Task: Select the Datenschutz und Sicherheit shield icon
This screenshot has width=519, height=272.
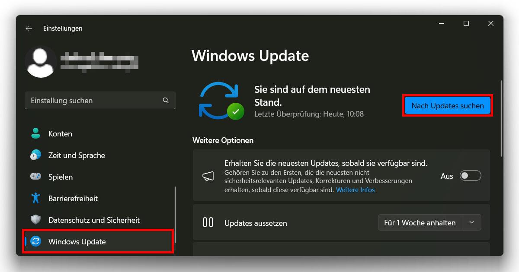Action: coord(35,220)
